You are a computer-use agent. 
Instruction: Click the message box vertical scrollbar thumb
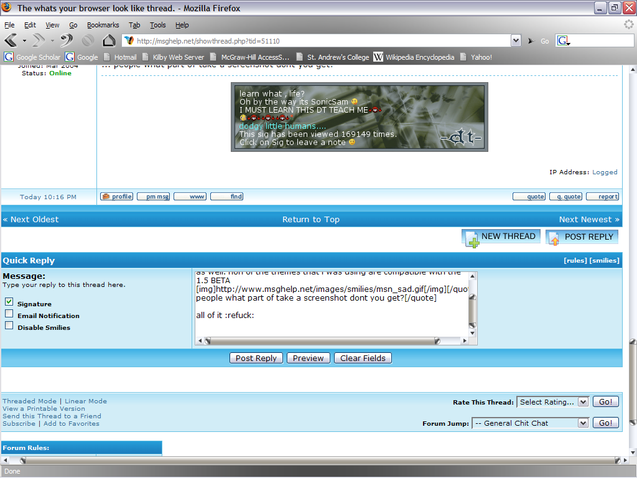pos(473,311)
